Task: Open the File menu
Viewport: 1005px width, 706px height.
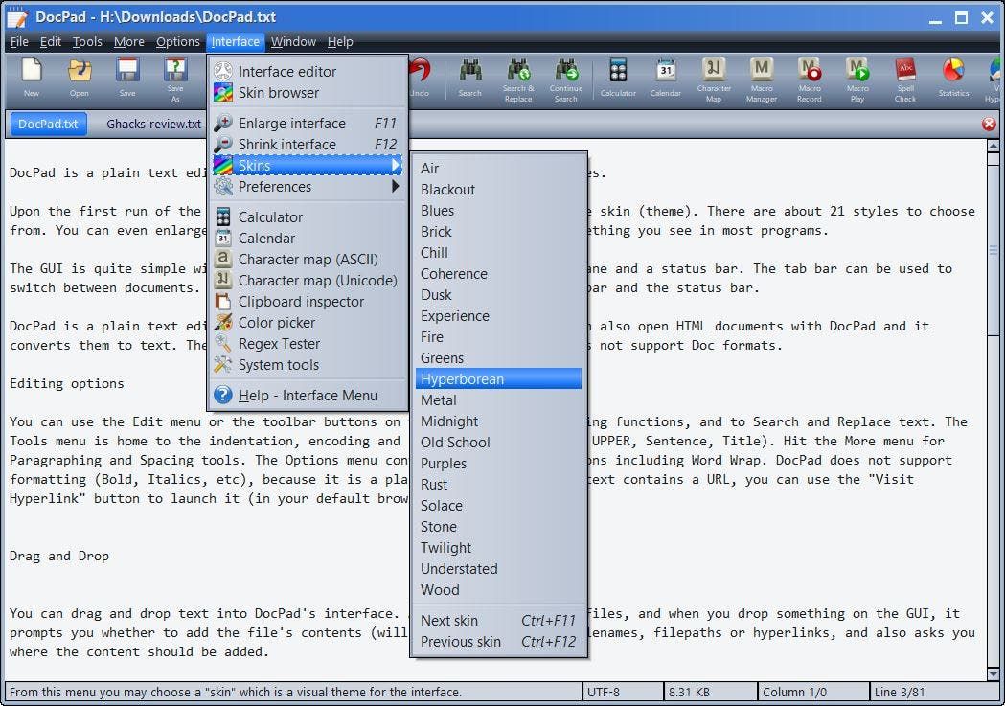Action: (19, 41)
